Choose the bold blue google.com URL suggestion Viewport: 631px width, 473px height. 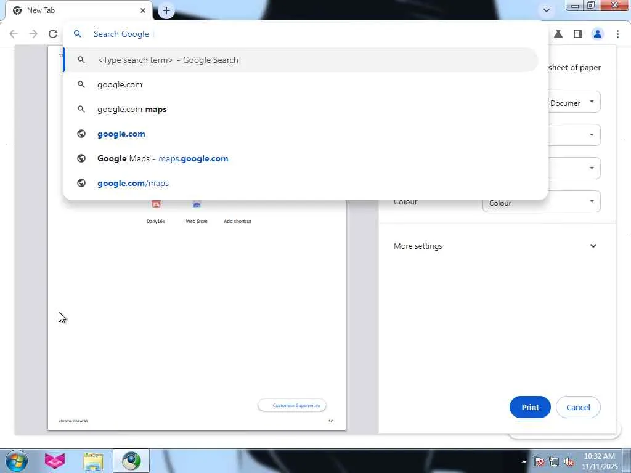(301, 134)
